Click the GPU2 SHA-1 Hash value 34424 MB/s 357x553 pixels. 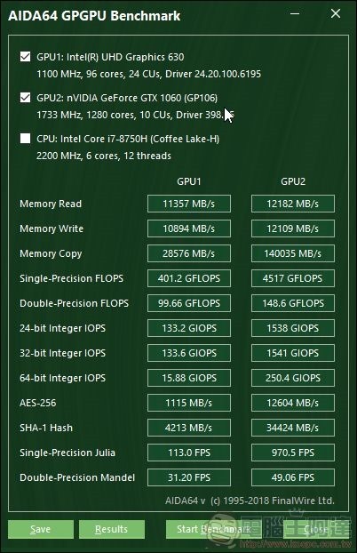(293, 428)
